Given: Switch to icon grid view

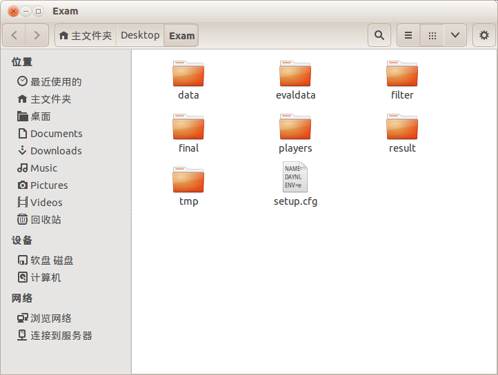Looking at the screenshot, I should pos(432,35).
